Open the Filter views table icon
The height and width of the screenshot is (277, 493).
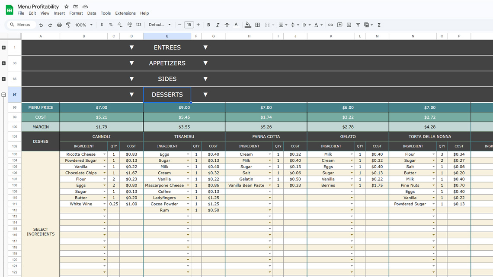point(368,25)
